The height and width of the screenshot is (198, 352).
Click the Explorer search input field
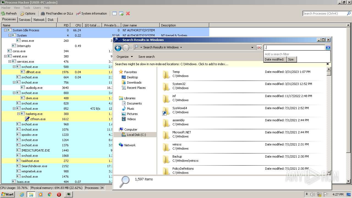294,48
